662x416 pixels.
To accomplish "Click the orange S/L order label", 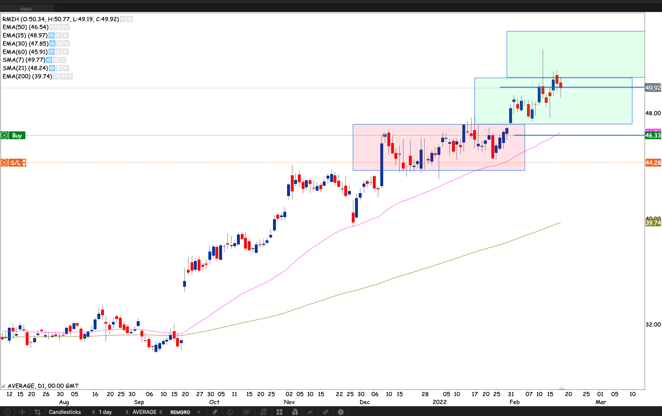I will coord(16,163).
